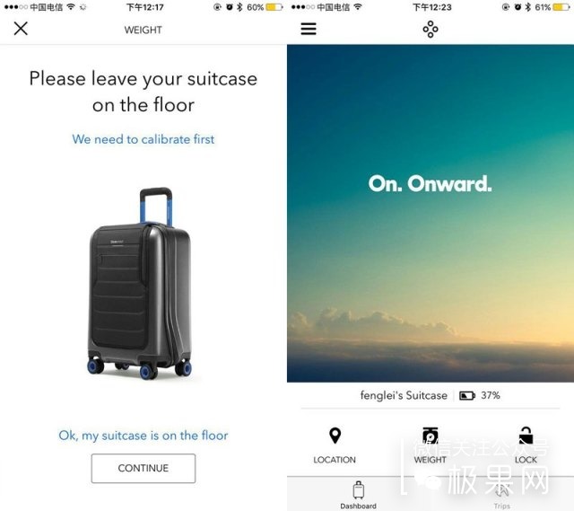This screenshot has width=574, height=511.
Task: Tap the 'On. Onward.' sky banner
Action: click(x=430, y=214)
